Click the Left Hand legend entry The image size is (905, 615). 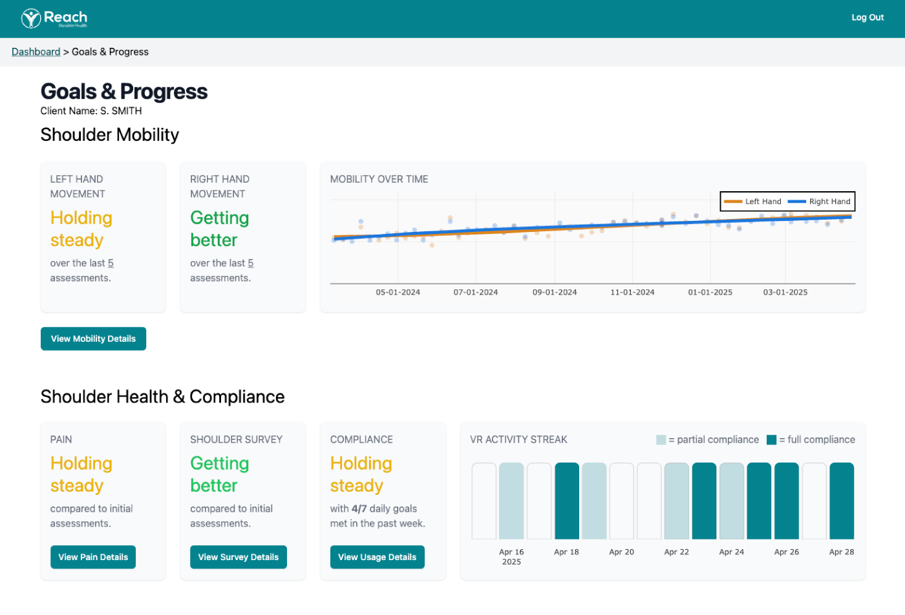[x=752, y=202]
